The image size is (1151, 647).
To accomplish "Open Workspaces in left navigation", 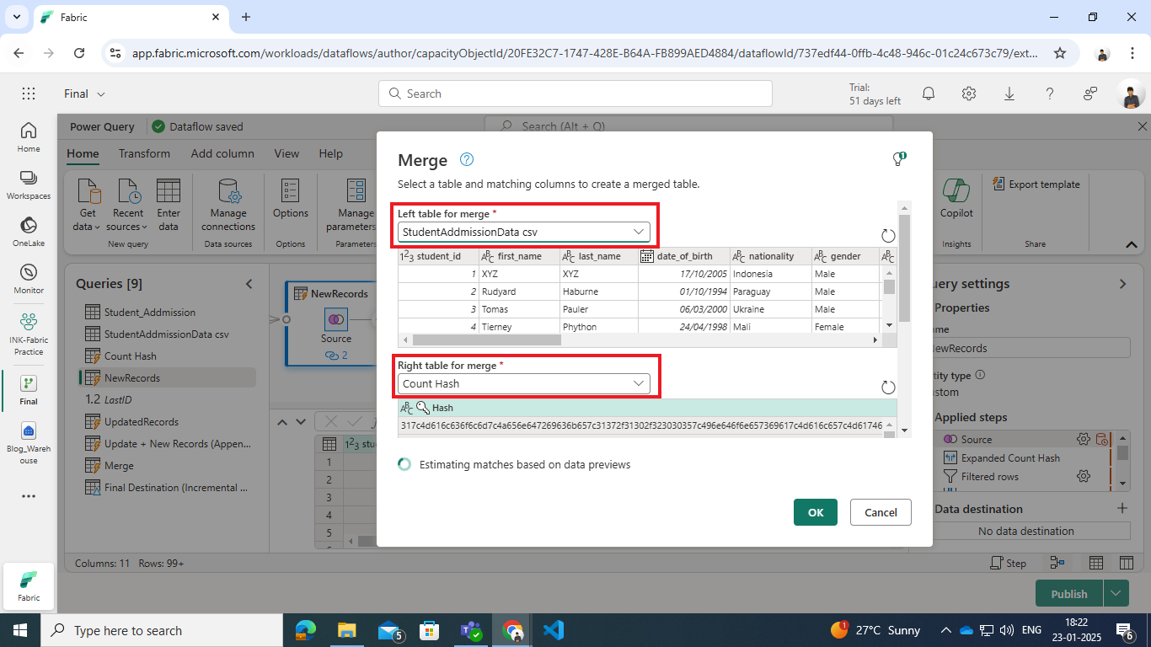I will click(x=29, y=184).
